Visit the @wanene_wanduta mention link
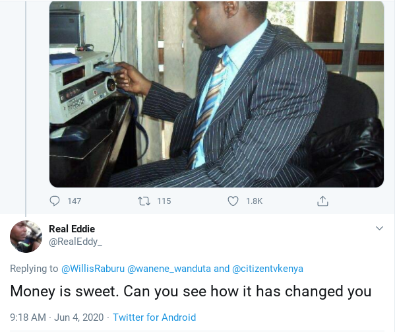 coord(169,269)
